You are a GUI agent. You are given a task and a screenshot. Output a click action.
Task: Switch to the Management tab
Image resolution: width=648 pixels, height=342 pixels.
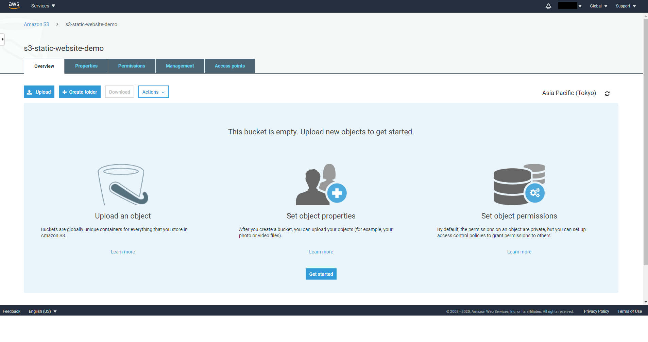[180, 66]
